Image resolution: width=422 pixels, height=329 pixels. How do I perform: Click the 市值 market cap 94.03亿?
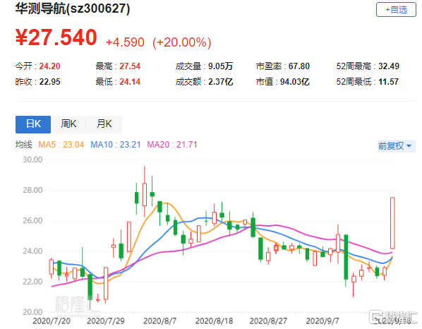click(295, 82)
